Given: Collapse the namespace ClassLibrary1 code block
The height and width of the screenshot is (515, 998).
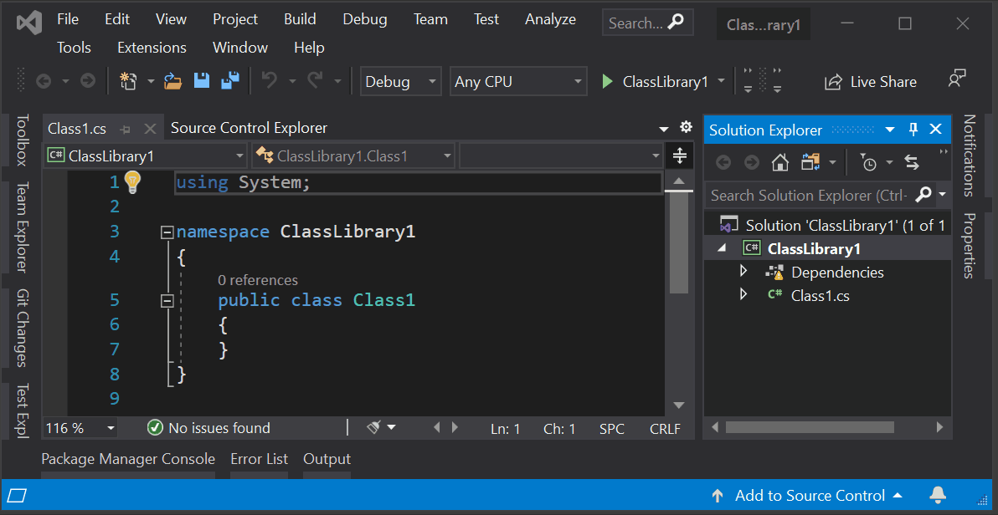Looking at the screenshot, I should tap(167, 232).
